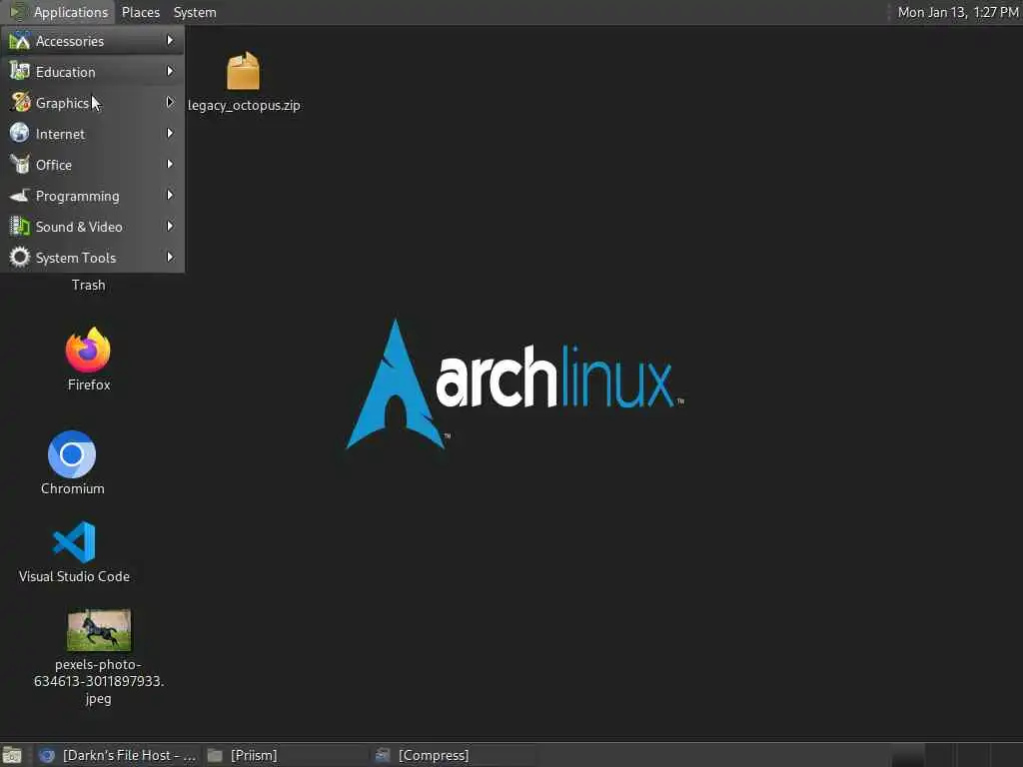
Task: Expand the arrow beside Accessories
Action: (x=170, y=40)
